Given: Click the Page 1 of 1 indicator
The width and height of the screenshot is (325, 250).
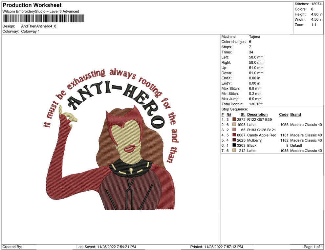Looking at the screenshot, I should 313,247.
